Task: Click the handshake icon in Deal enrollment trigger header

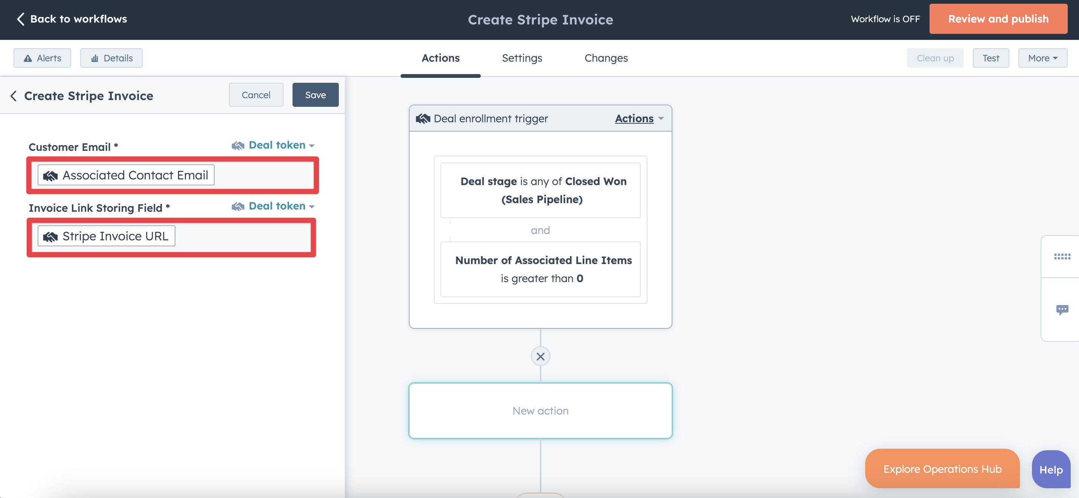Action: pos(423,119)
